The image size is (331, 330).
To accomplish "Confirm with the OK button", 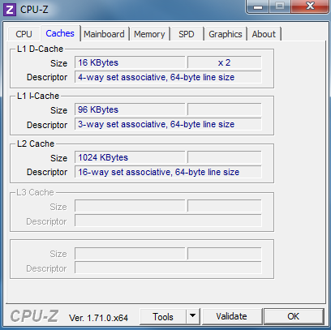I will coord(294,316).
